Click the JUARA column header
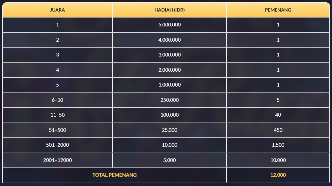This screenshot has height=186, width=332. tap(57, 10)
